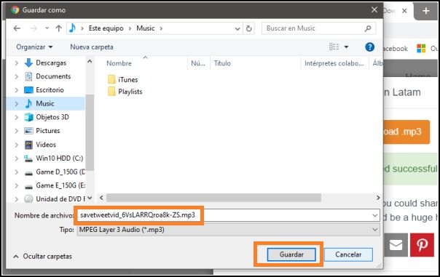Click Este equipo in the address path

pos(106,28)
